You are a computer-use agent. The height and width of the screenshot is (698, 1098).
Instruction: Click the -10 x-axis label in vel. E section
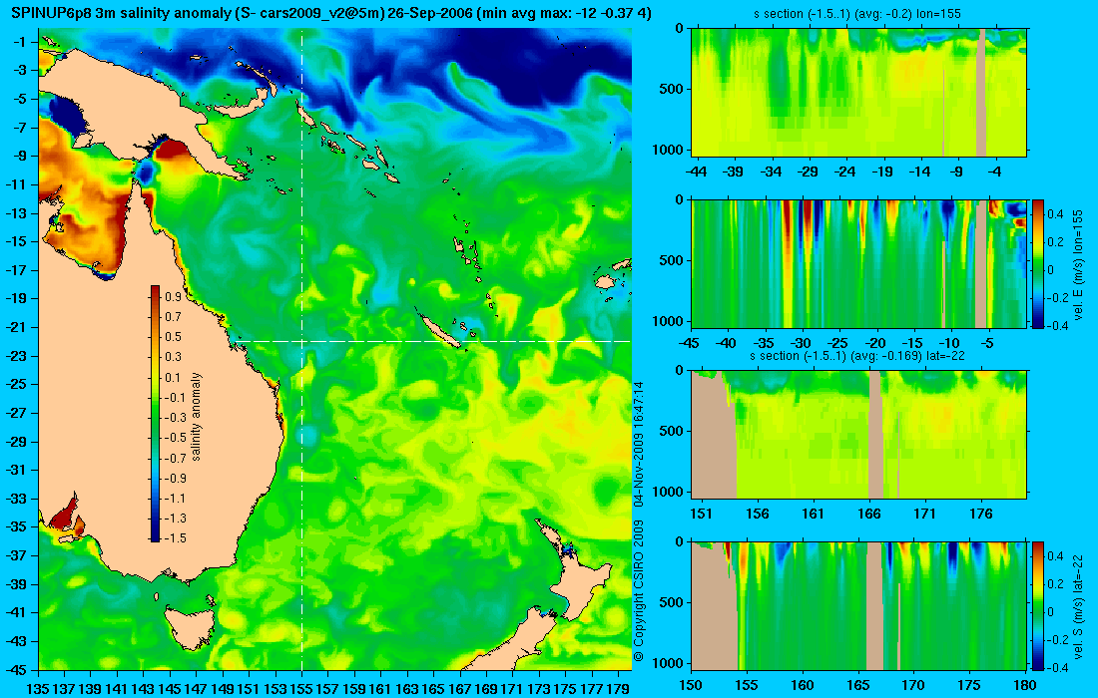949,343
